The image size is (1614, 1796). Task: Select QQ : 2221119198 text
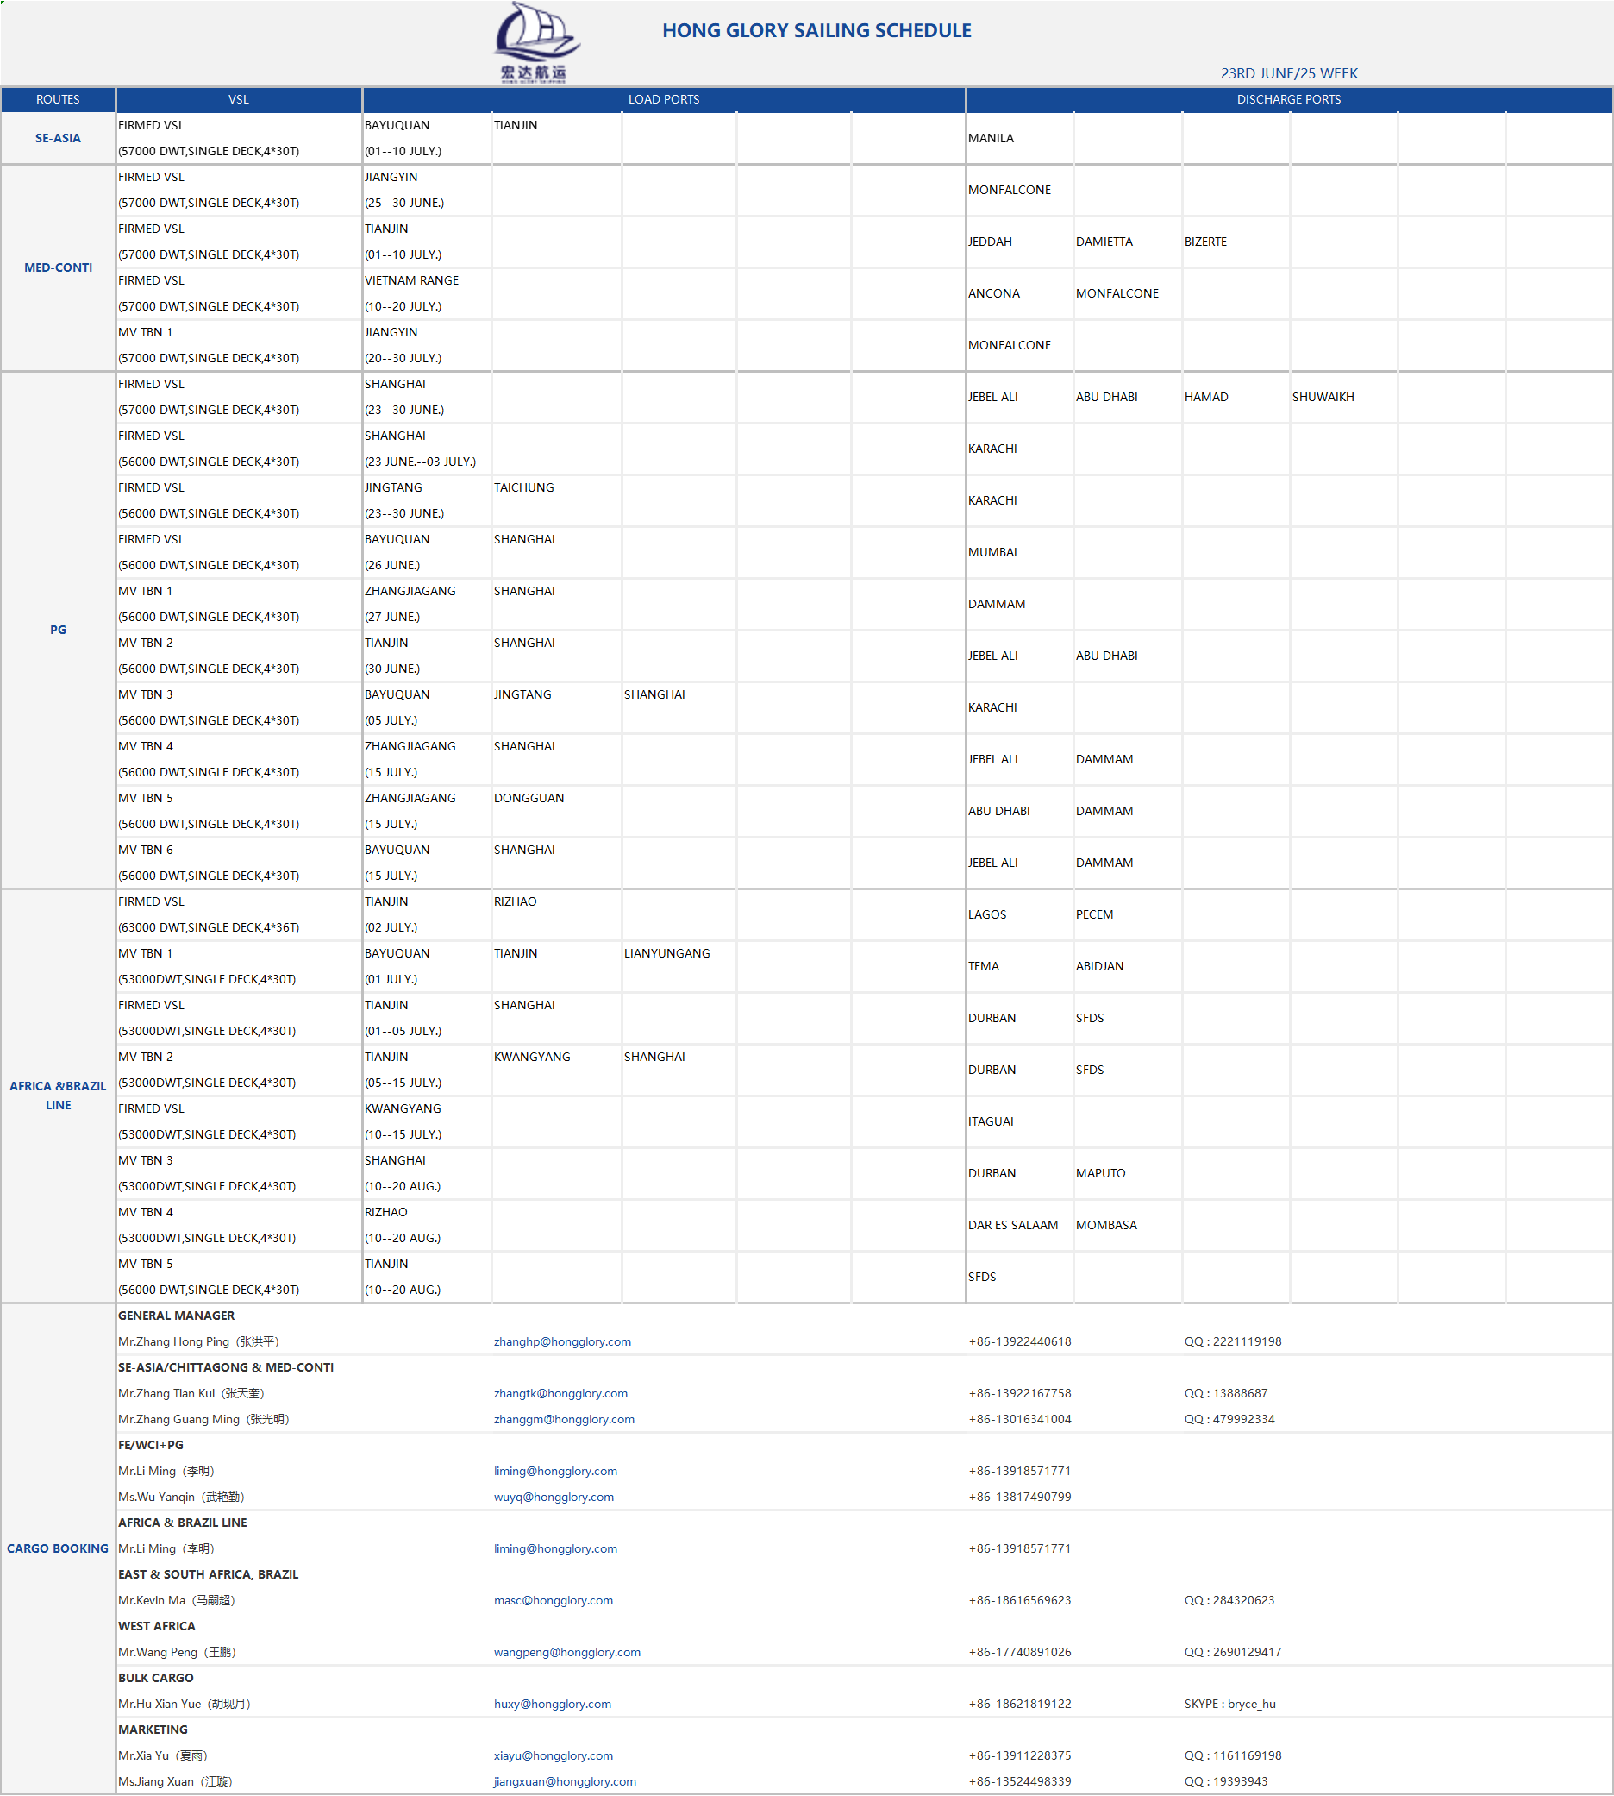(x=1233, y=1341)
